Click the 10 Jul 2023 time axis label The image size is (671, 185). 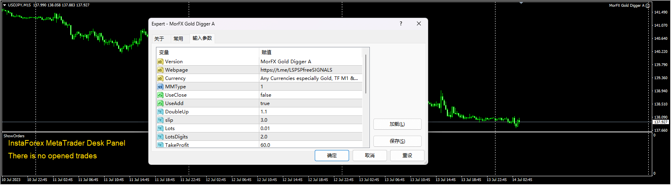[x=11, y=180]
